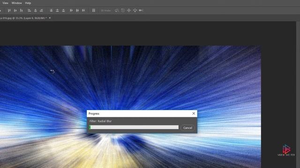Click Align horizontal centers icon
The image size is (300, 168).
click(36, 10)
